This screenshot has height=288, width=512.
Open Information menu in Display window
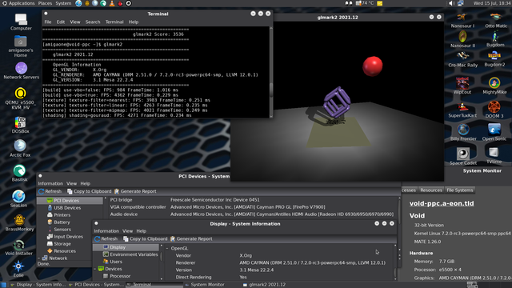click(106, 231)
